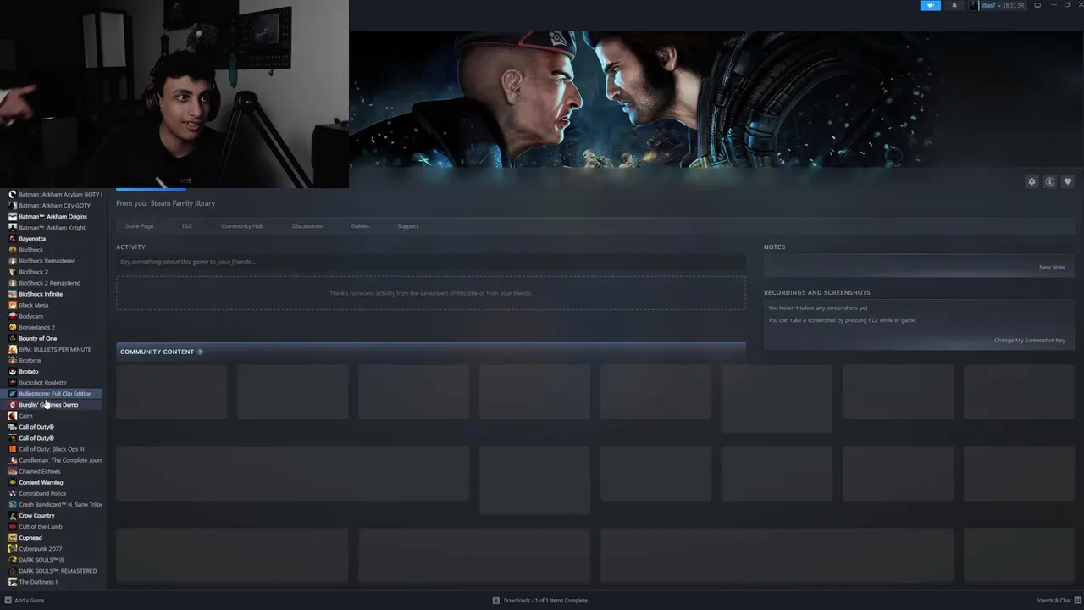Focus the activity message input field
This screenshot has width=1084, height=610.
click(x=431, y=263)
